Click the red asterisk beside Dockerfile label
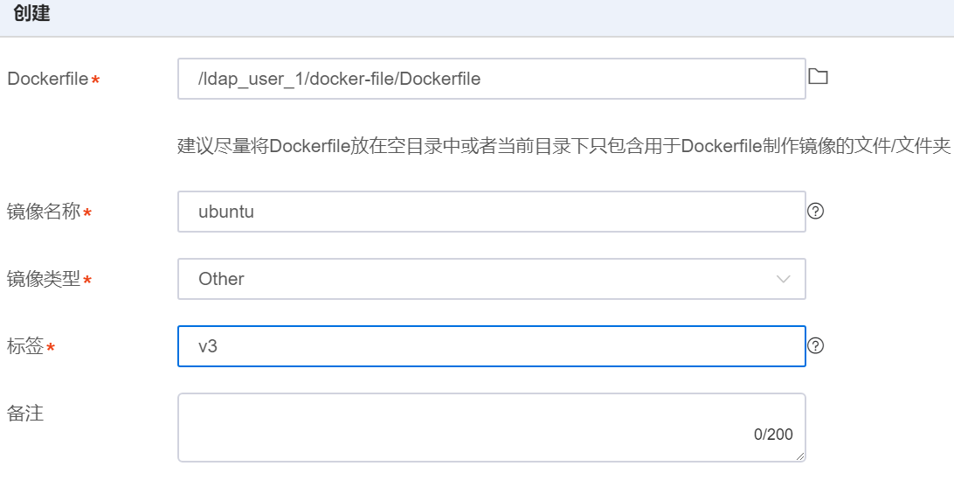This screenshot has width=954, height=480. pos(95,81)
